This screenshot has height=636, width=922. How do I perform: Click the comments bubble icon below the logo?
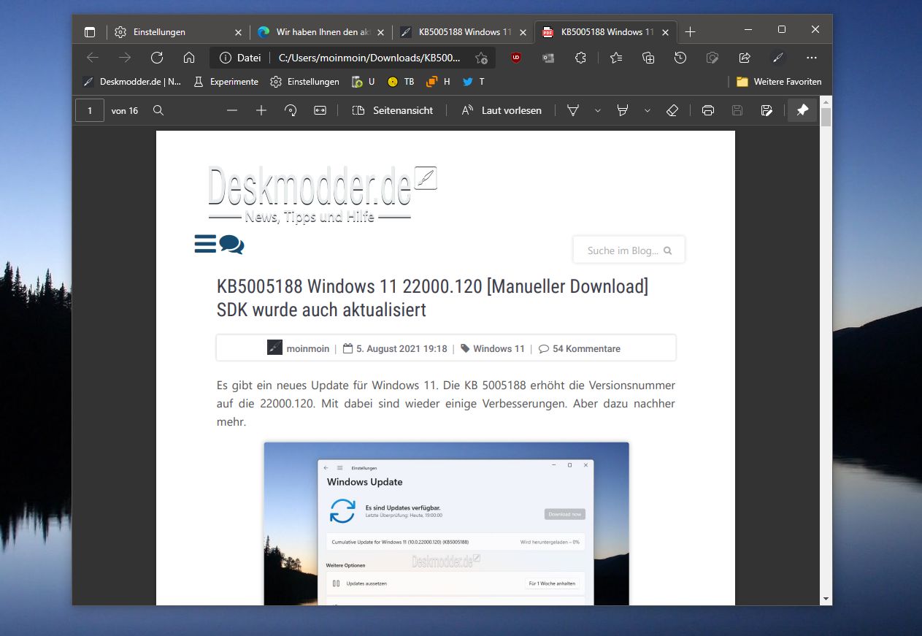coord(231,245)
